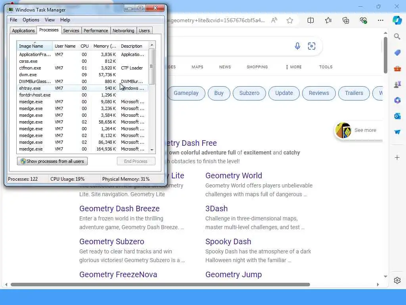Open Browser essentials heart icon
Viewport: 406px width, 305px height.
click(x=363, y=20)
